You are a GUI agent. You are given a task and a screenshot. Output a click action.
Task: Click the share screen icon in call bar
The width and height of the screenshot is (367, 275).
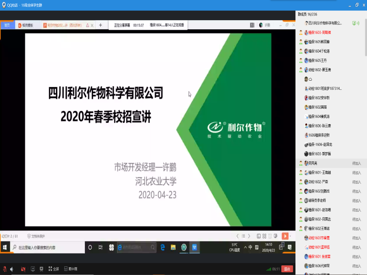coord(33,269)
